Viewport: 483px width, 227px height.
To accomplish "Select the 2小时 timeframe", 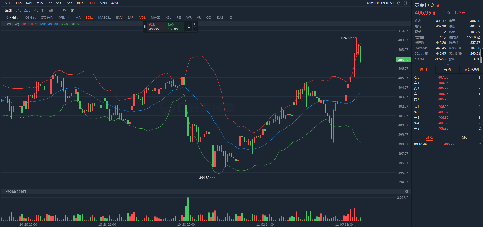I will pyautogui.click(x=103, y=3).
